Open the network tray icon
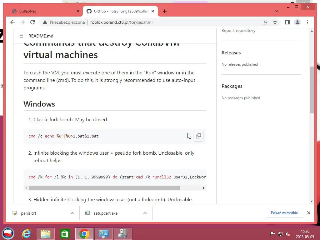320x240 pixels. pos(280,234)
